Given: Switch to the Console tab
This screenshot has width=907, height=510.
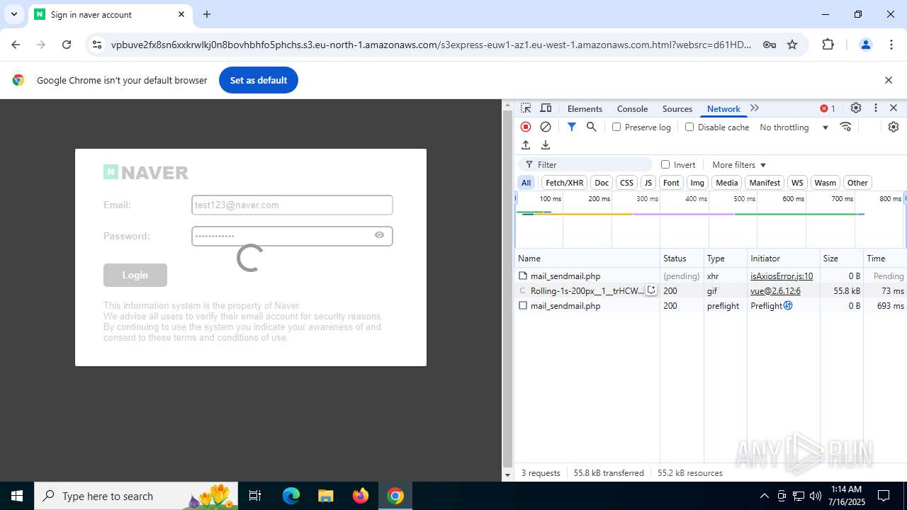Looking at the screenshot, I should [x=632, y=108].
